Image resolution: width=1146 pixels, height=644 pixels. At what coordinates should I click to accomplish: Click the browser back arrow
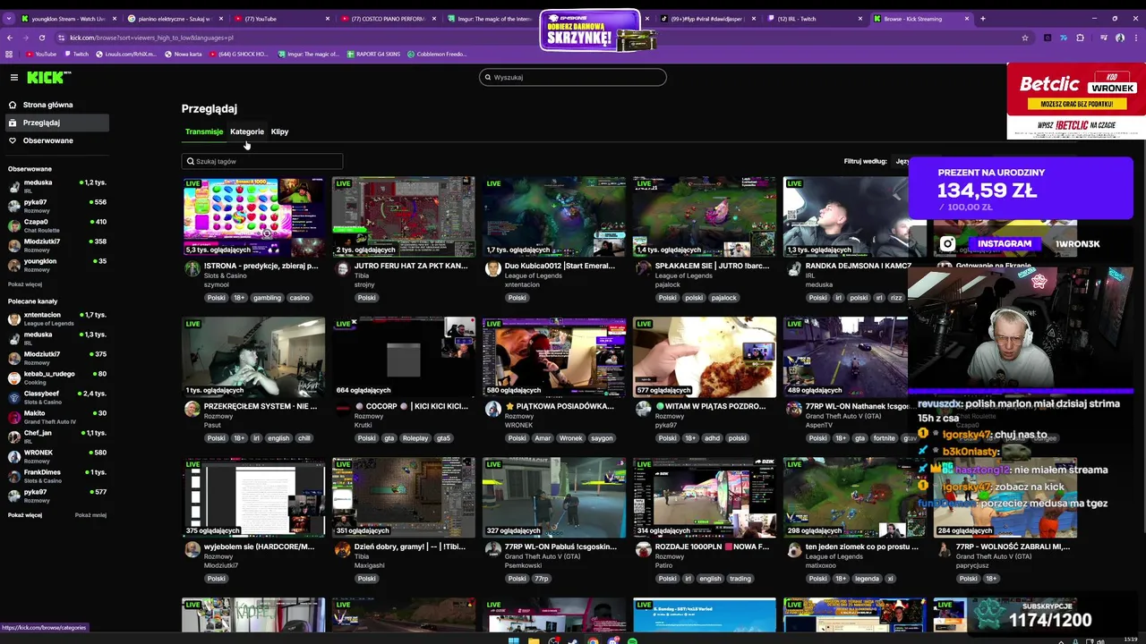click(10, 38)
